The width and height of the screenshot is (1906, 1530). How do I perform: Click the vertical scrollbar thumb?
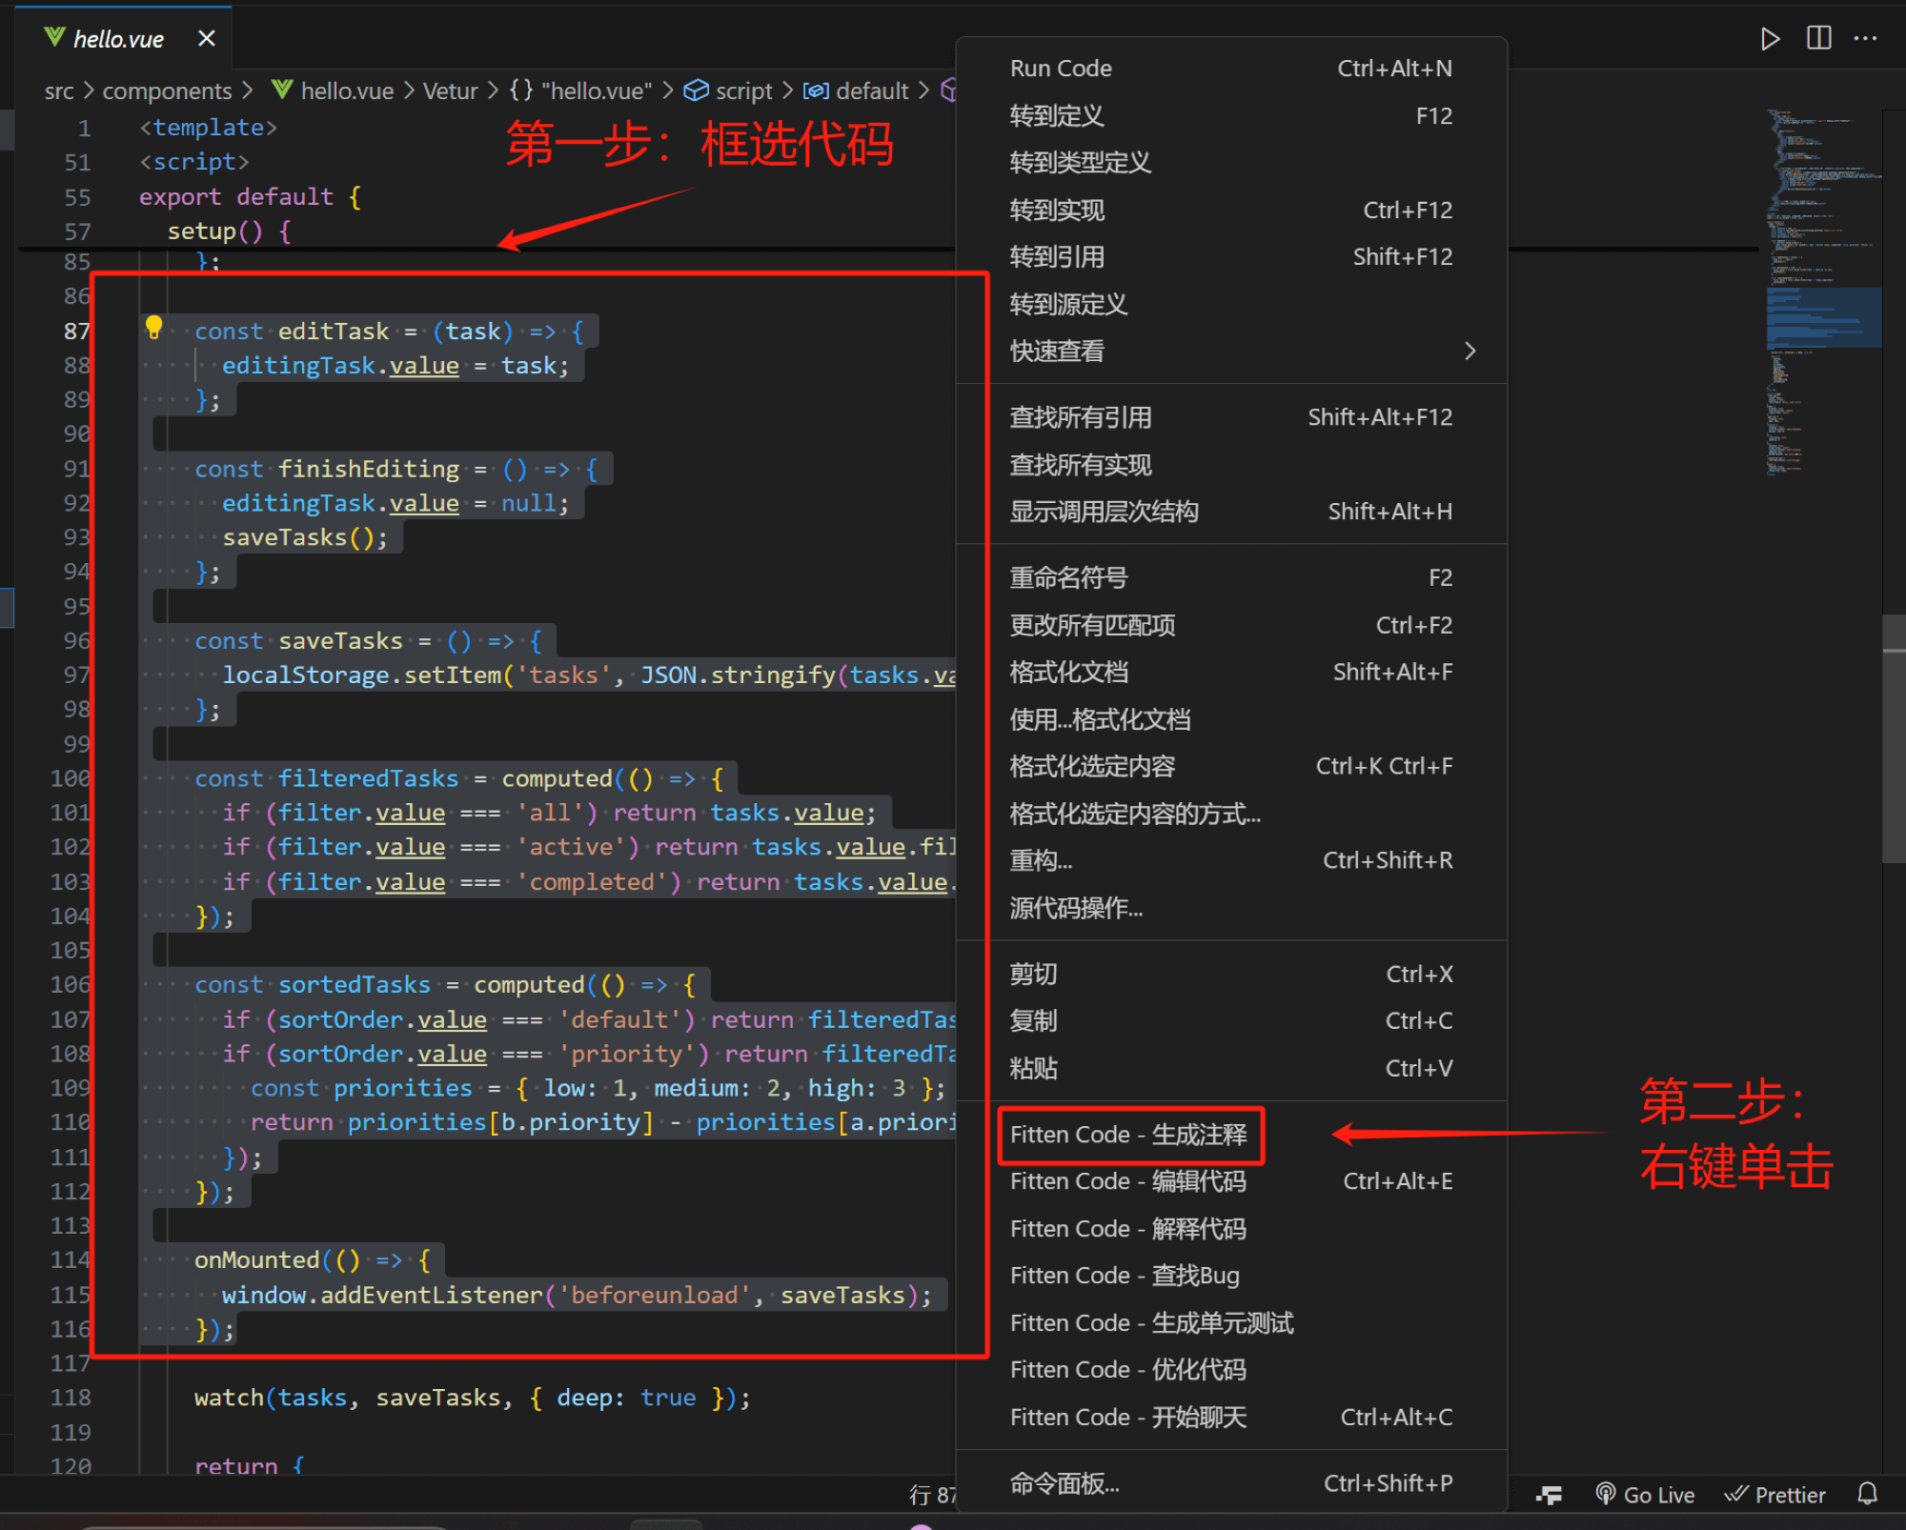coord(1894,739)
